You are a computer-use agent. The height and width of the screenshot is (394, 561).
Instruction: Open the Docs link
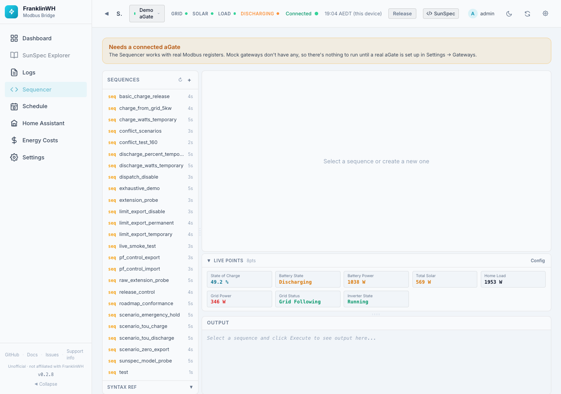(32, 355)
